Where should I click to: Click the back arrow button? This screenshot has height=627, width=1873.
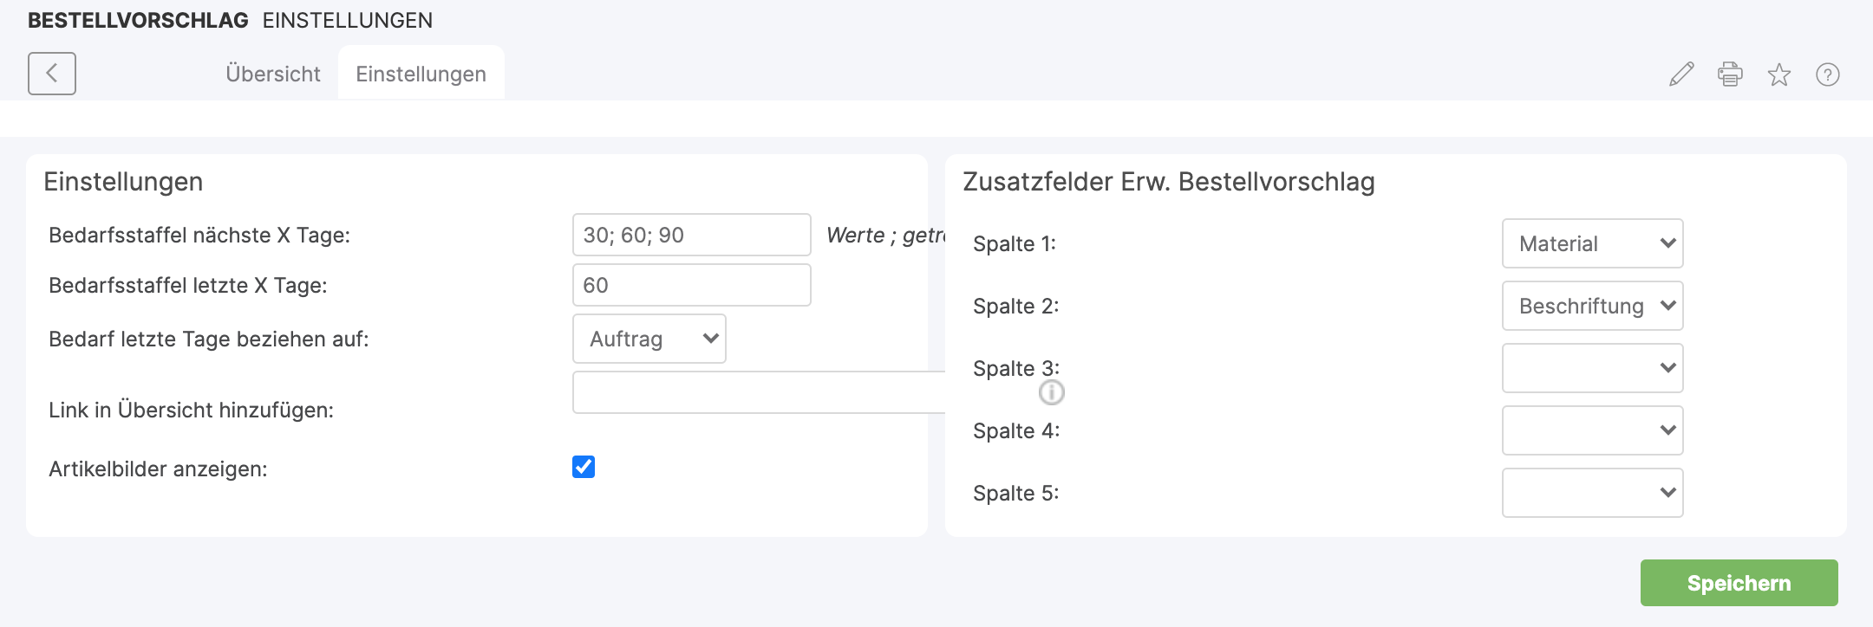coord(52,74)
